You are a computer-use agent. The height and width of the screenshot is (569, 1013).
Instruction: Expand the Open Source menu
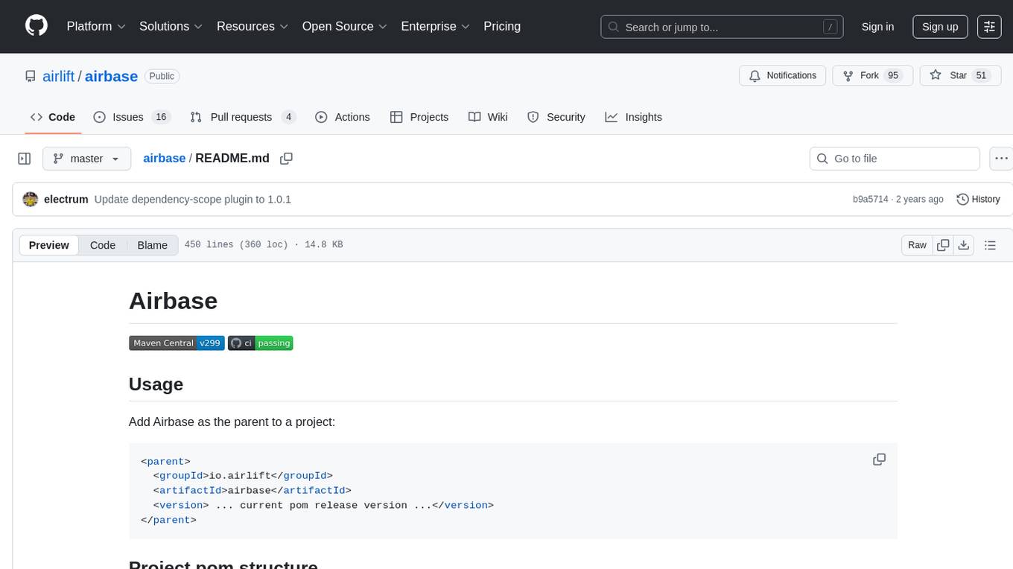(x=344, y=26)
